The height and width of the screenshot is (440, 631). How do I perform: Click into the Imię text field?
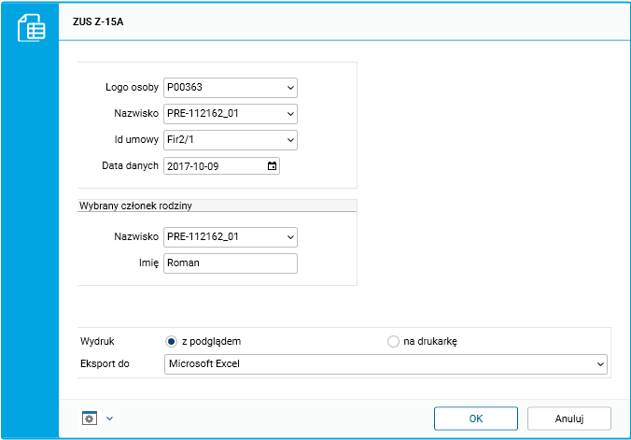click(x=230, y=263)
